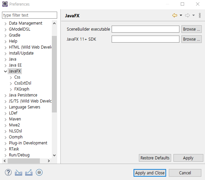Screen dimensions: 205x180
Task: Select the JavaFX tree item
Action: 15,71
